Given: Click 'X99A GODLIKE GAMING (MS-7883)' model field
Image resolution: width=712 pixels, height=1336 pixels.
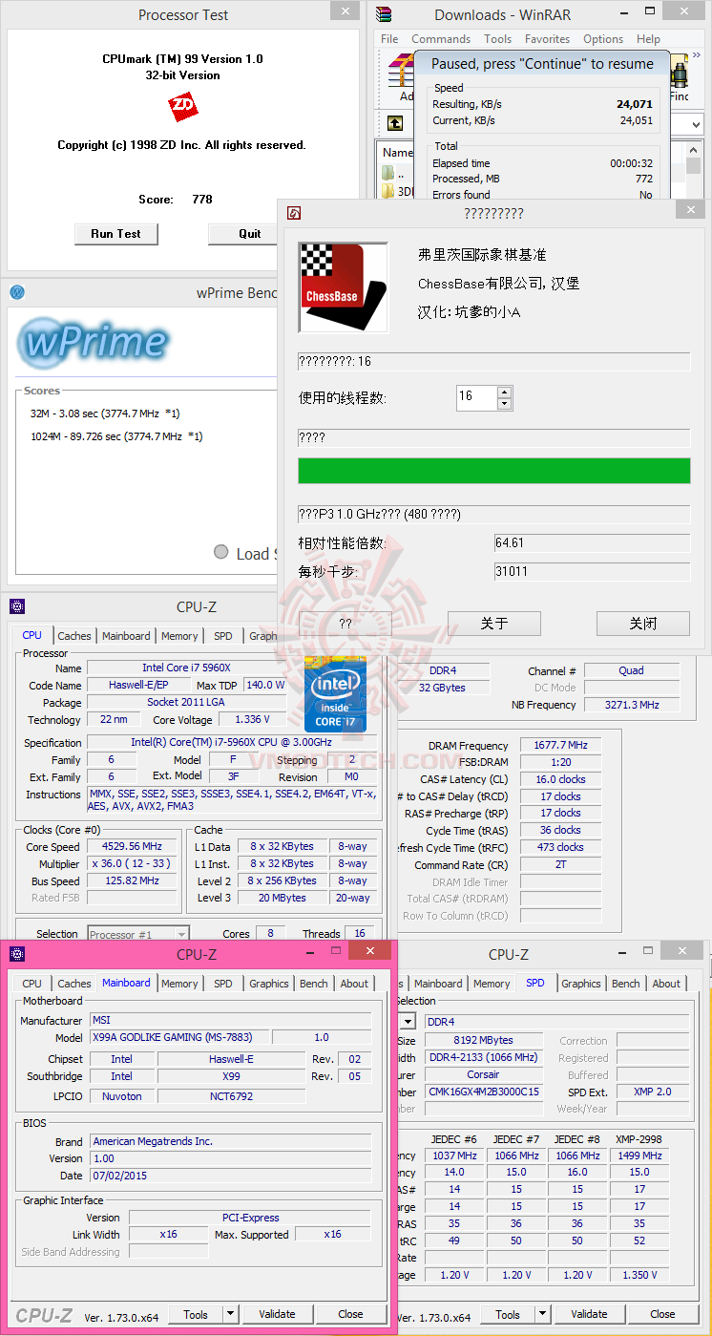Looking at the screenshot, I should tap(178, 1037).
